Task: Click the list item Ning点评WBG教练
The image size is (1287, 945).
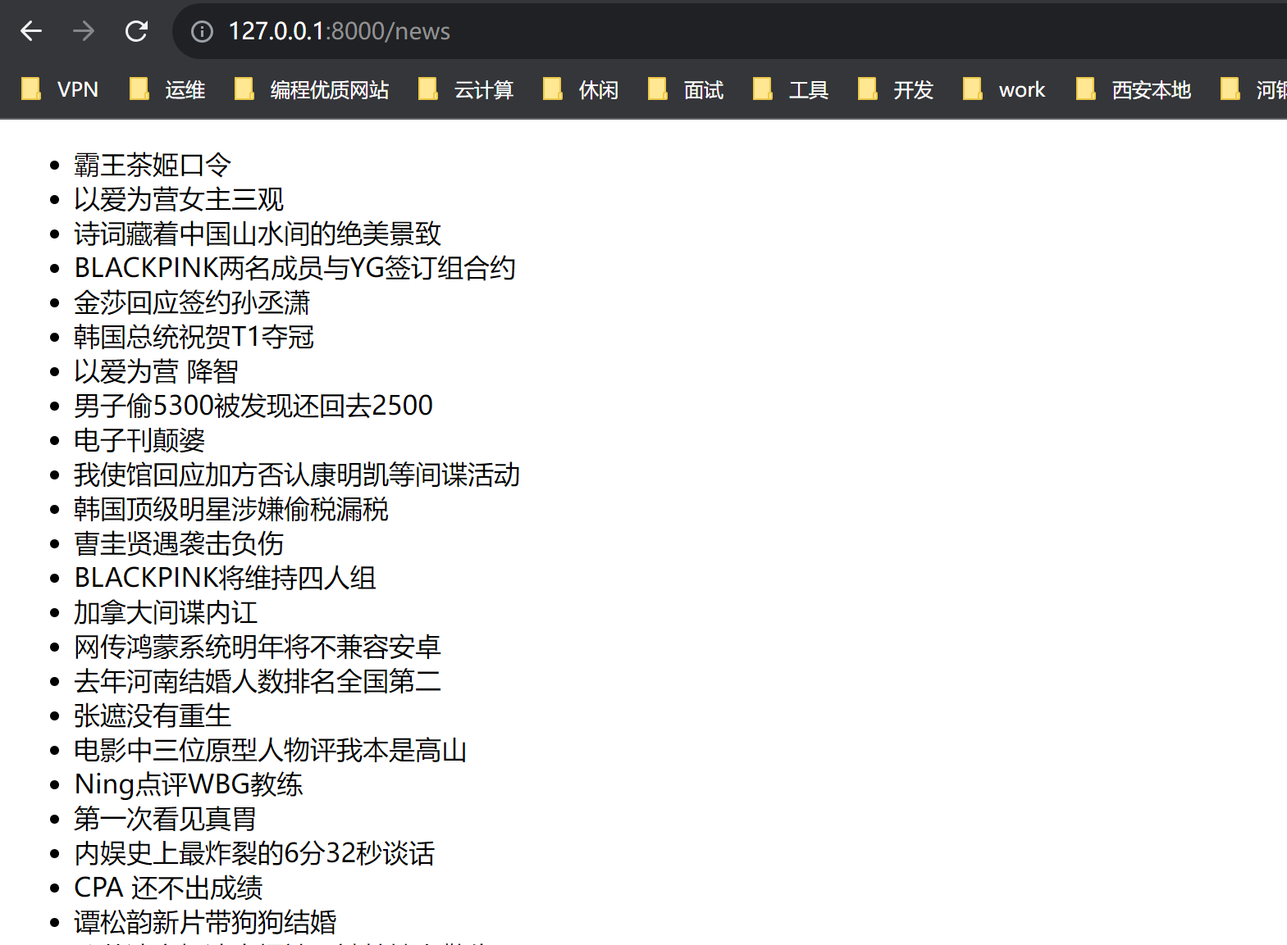Action: tap(189, 784)
